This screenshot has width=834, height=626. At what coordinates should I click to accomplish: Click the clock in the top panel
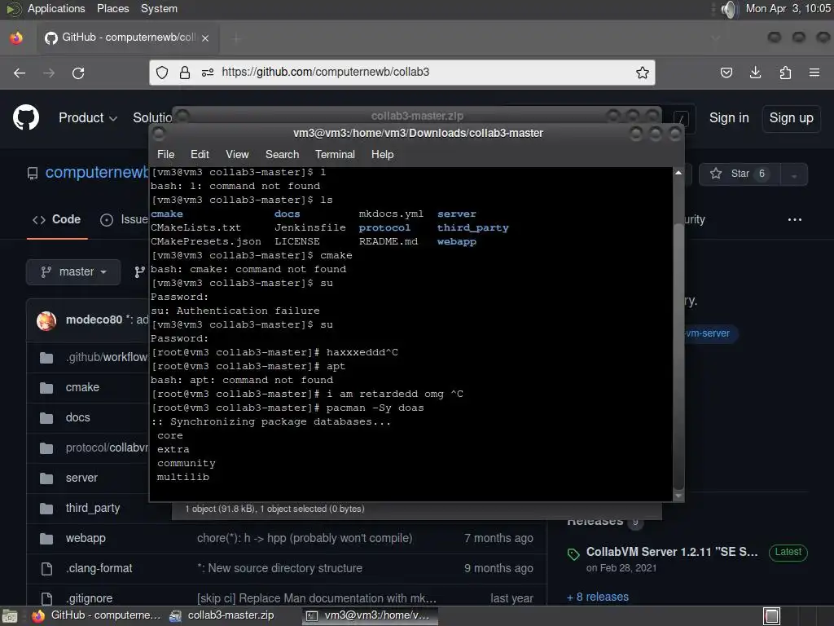pos(788,9)
